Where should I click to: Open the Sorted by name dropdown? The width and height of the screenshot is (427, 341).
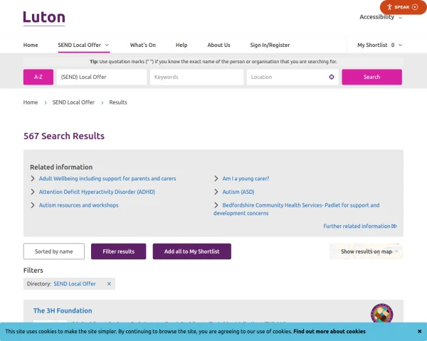[54, 251]
